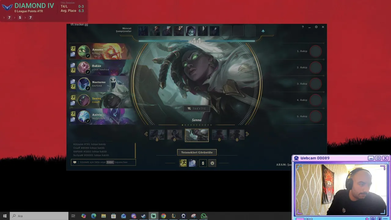Click Nocturne's snowball spell icon
This screenshot has height=220, width=391.
click(73, 81)
